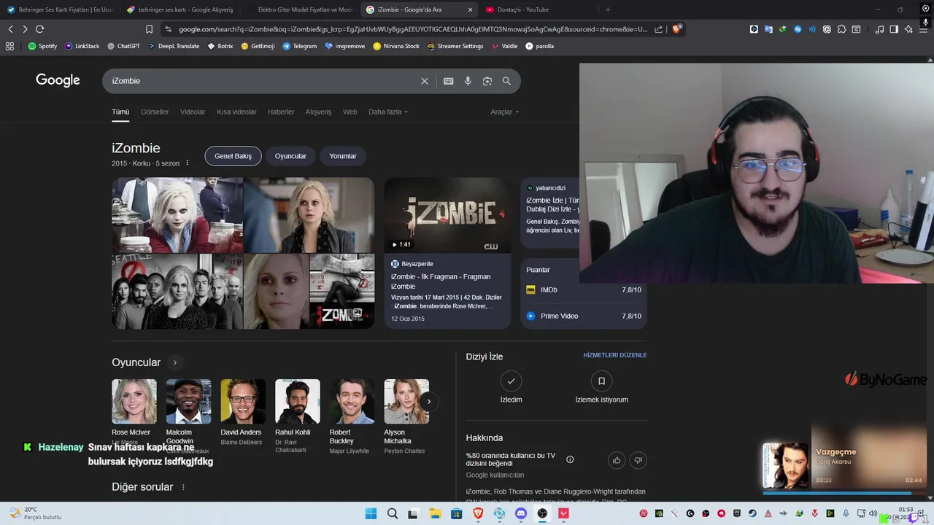This screenshot has width=934, height=525.
Task: Open the IMDb rating link
Action: (584, 289)
